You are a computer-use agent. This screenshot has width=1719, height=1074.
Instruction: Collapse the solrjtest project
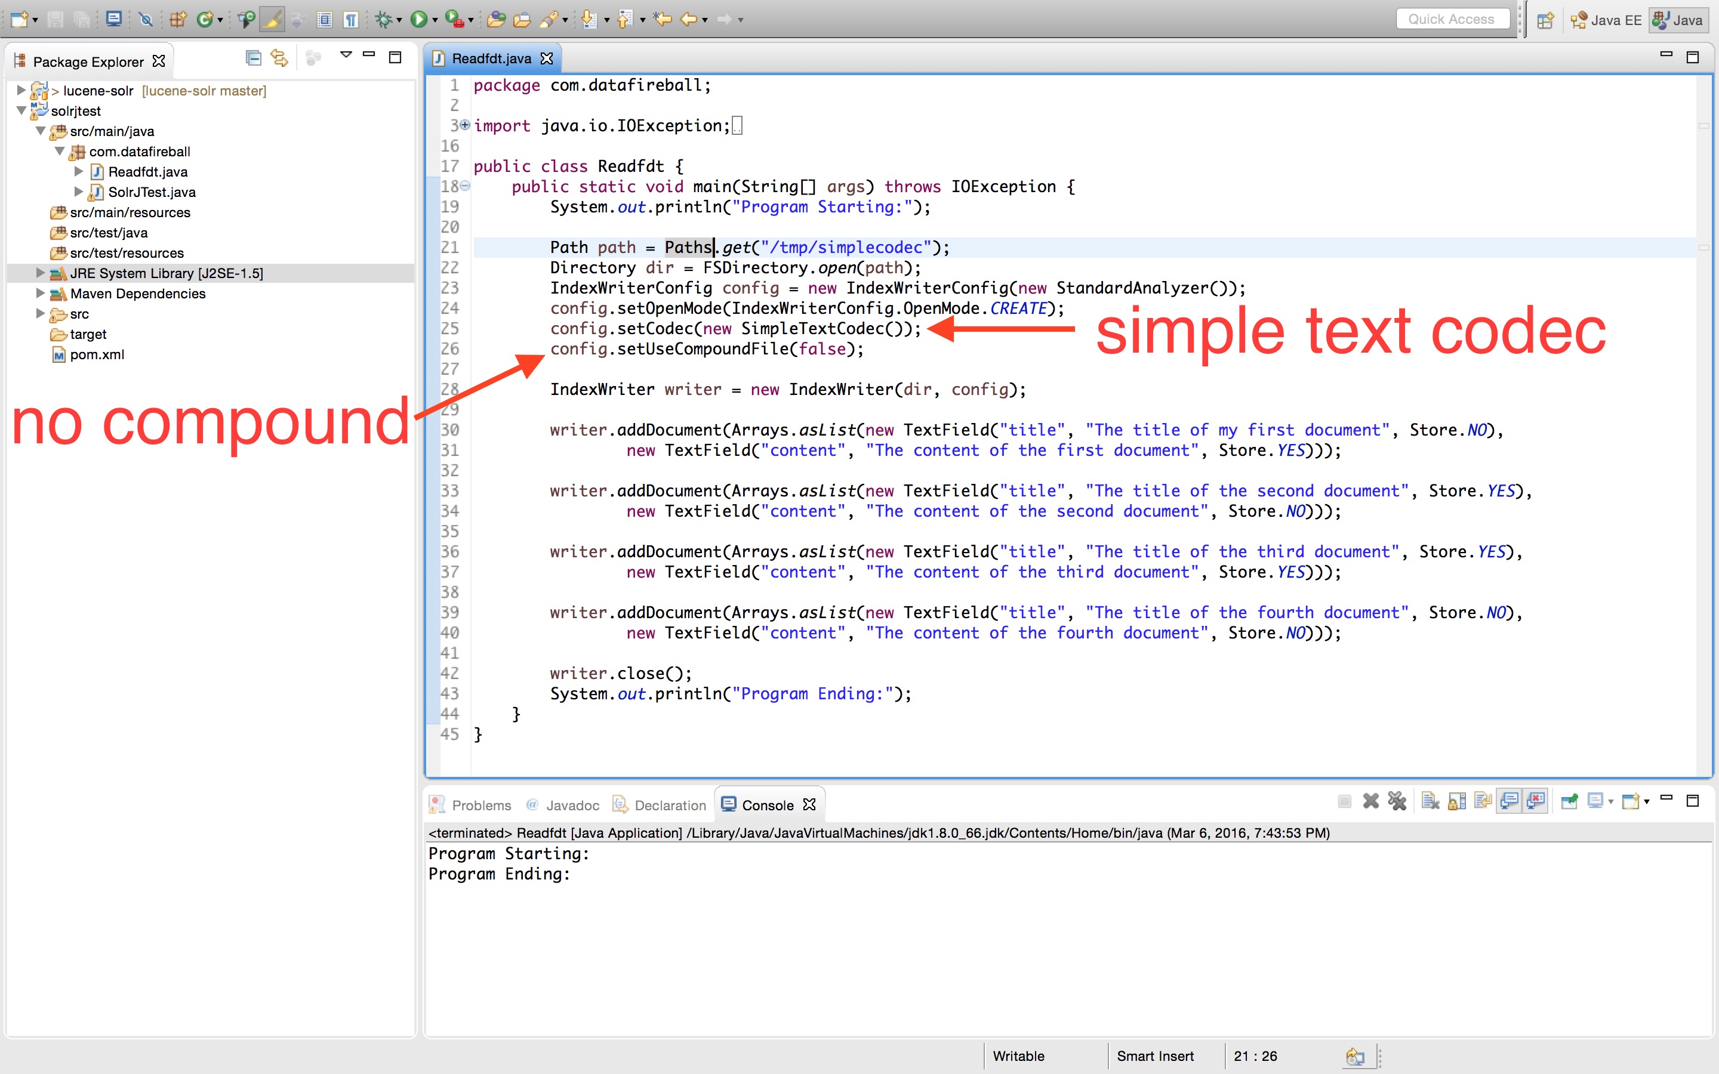(21, 112)
